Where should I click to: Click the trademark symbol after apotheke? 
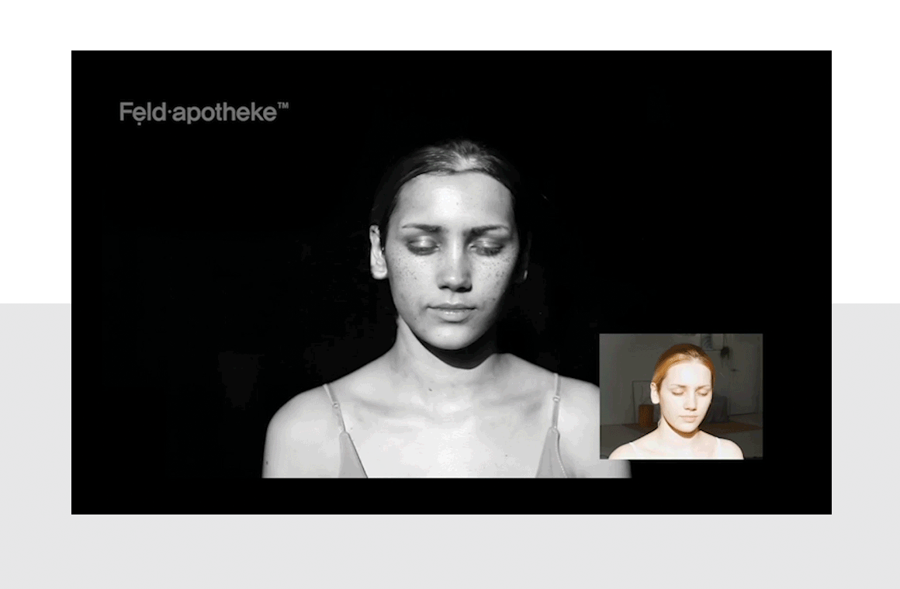click(x=283, y=106)
